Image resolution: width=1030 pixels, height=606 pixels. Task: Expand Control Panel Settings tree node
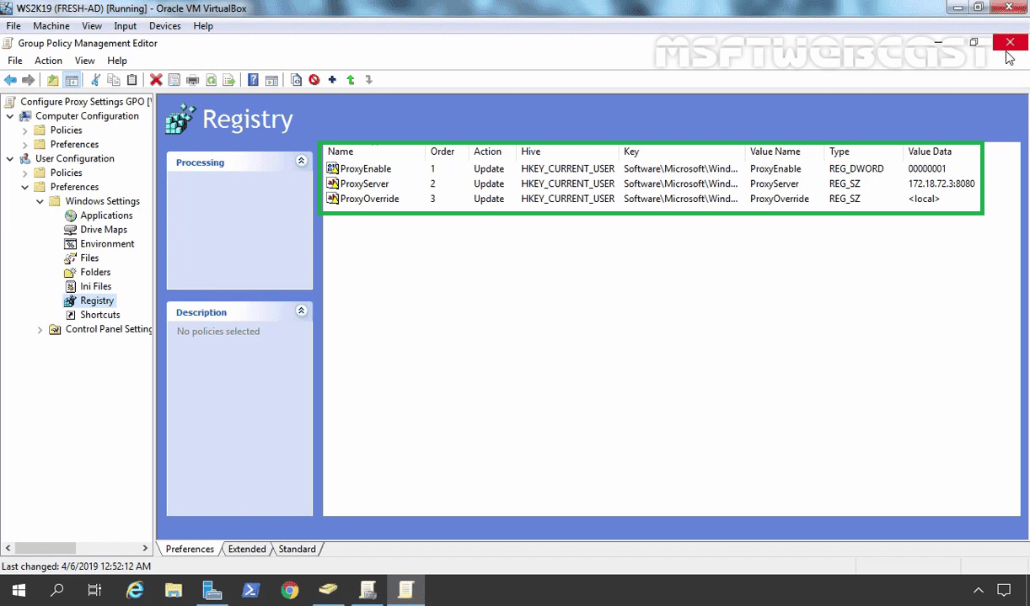point(40,330)
